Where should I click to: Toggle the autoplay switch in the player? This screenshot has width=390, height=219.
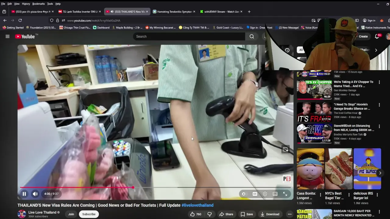tap(244, 194)
